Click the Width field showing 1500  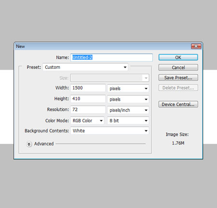pos(88,88)
